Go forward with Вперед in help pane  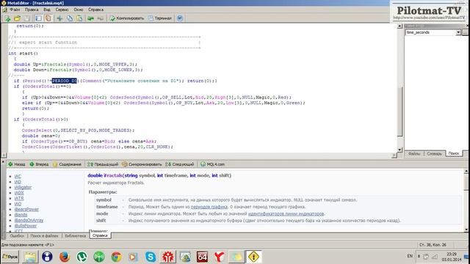39,164
